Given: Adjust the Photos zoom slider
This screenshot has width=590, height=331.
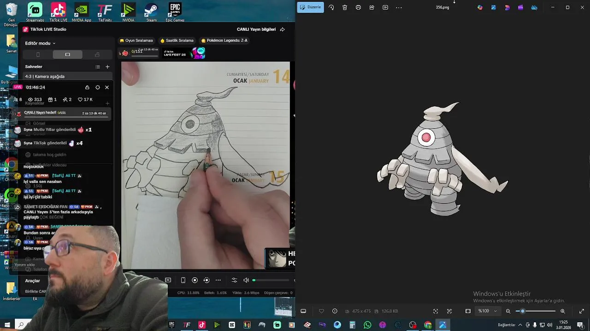Looking at the screenshot, I should [536, 311].
